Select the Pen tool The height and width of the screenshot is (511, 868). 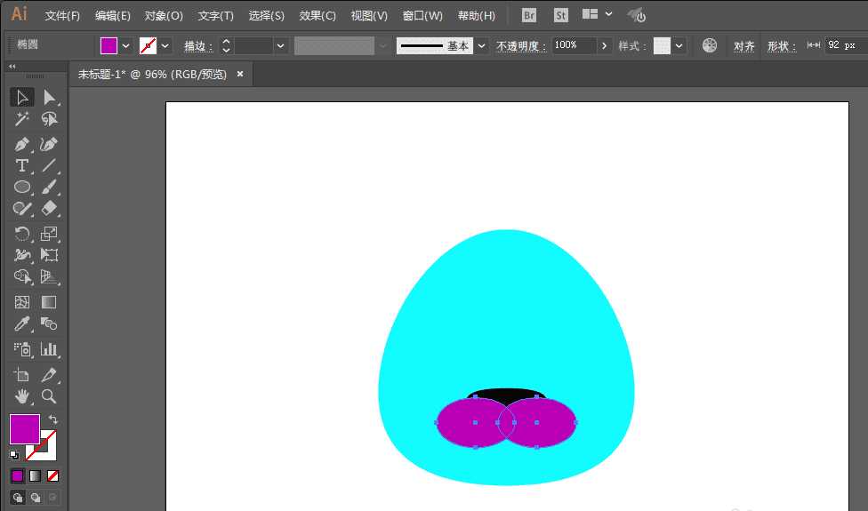21,144
